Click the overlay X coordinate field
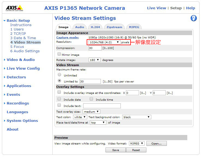The image size is (202, 157). tap(132, 93)
